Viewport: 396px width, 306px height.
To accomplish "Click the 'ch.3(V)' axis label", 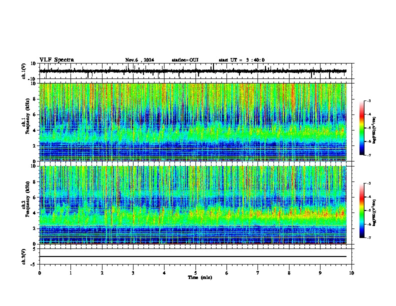I will click(24, 256).
